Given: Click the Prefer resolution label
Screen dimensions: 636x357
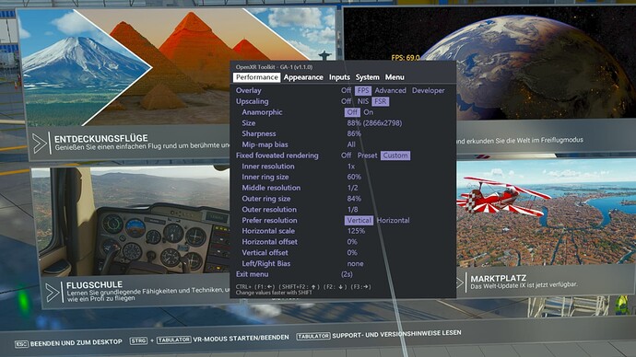Looking at the screenshot, I should coord(269,220).
